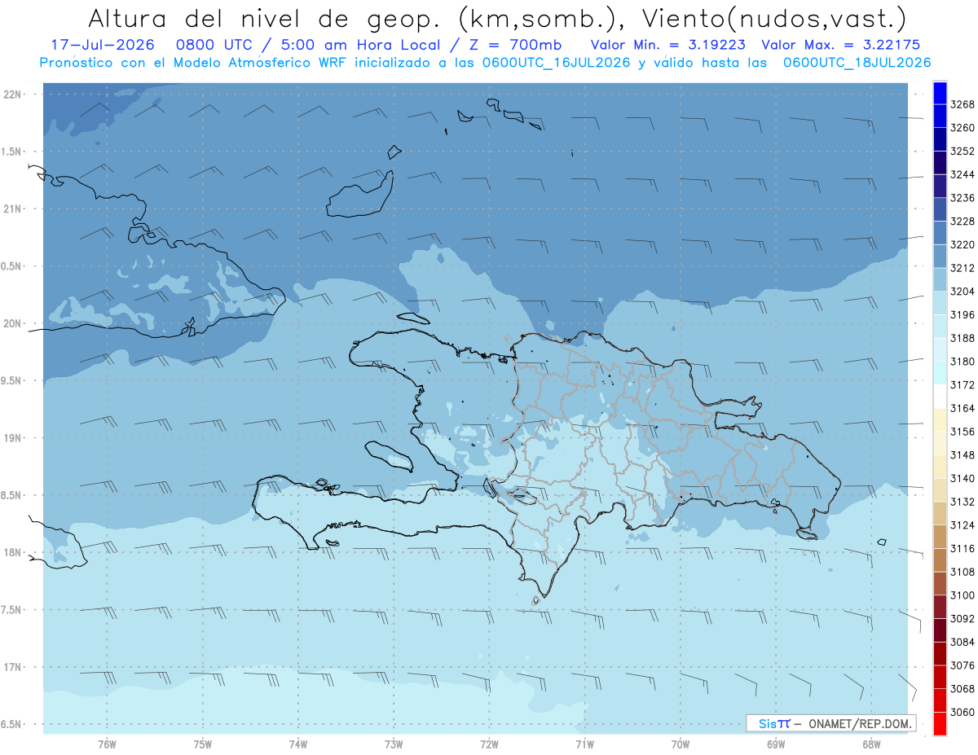Click the "9.5N" latitude label
The image size is (978, 755).
[x=12, y=380]
